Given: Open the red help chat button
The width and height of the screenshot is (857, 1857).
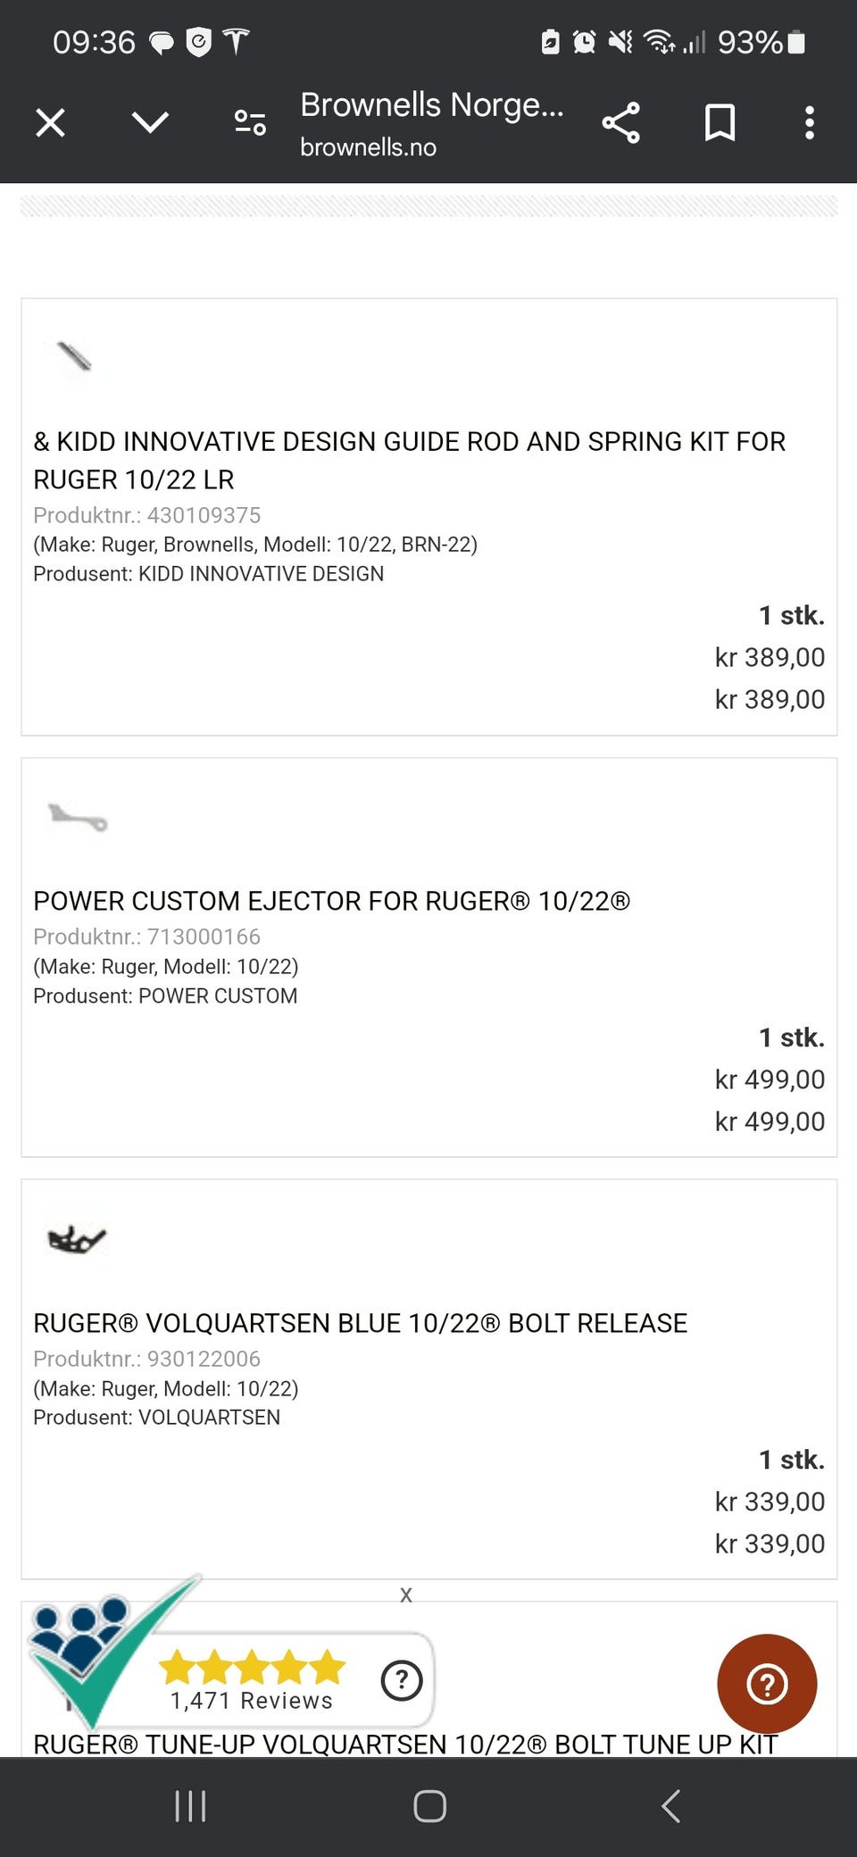Looking at the screenshot, I should (x=767, y=1684).
